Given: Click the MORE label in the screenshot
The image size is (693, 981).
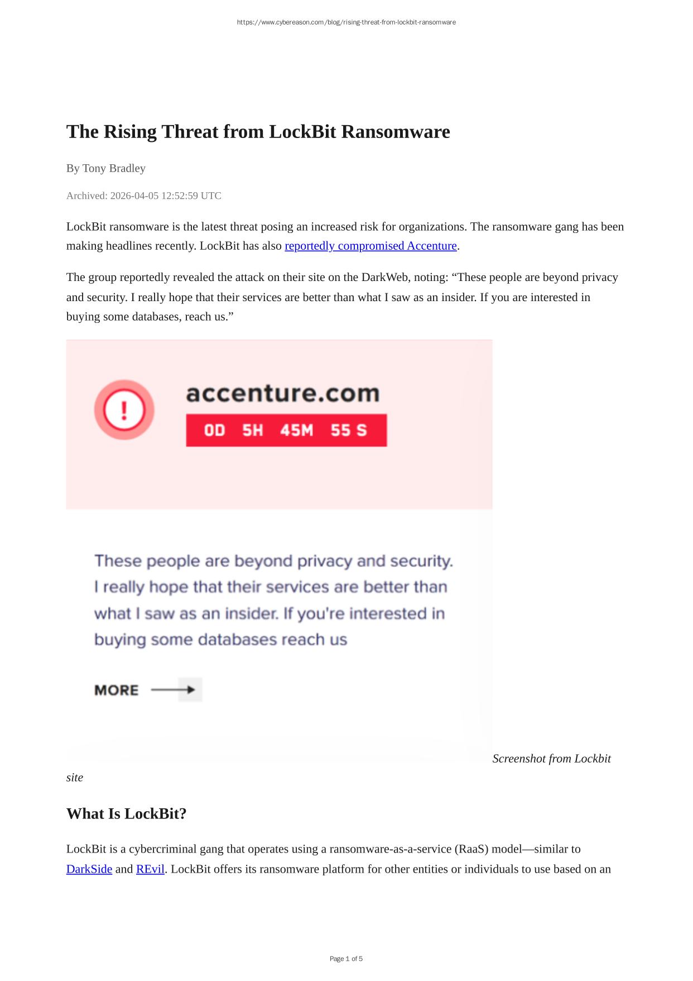Looking at the screenshot, I should [x=116, y=690].
